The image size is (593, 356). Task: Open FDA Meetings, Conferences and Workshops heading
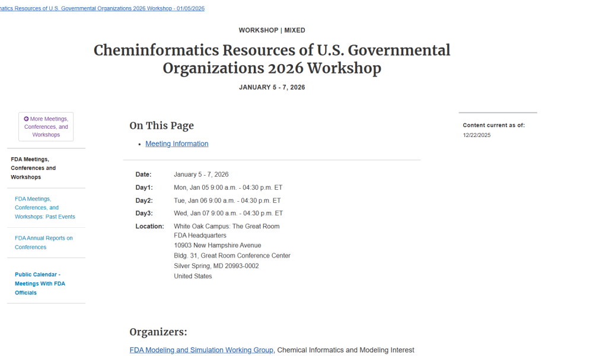(x=33, y=168)
